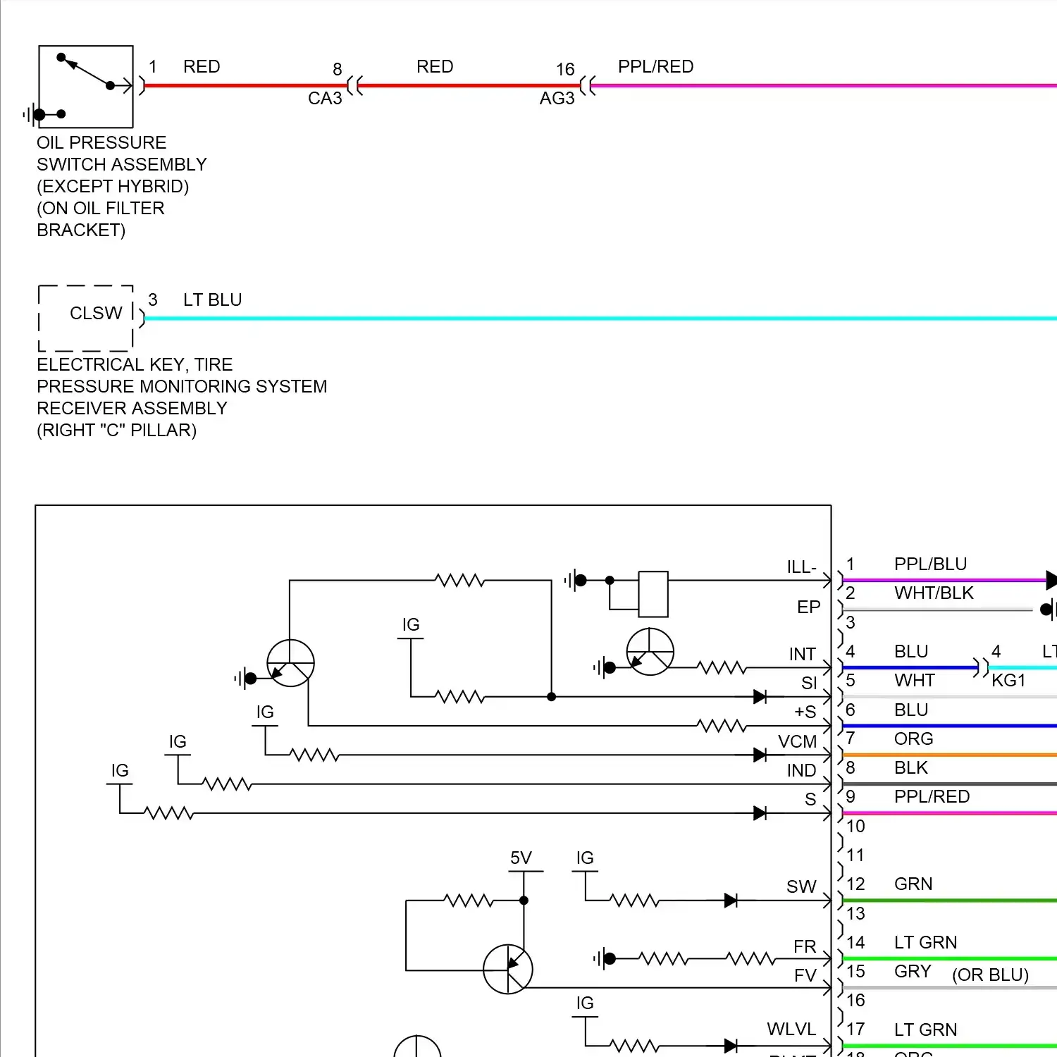Click the WHT/BLK wire label at pin 2
The image size is (1057, 1057).
click(x=934, y=593)
